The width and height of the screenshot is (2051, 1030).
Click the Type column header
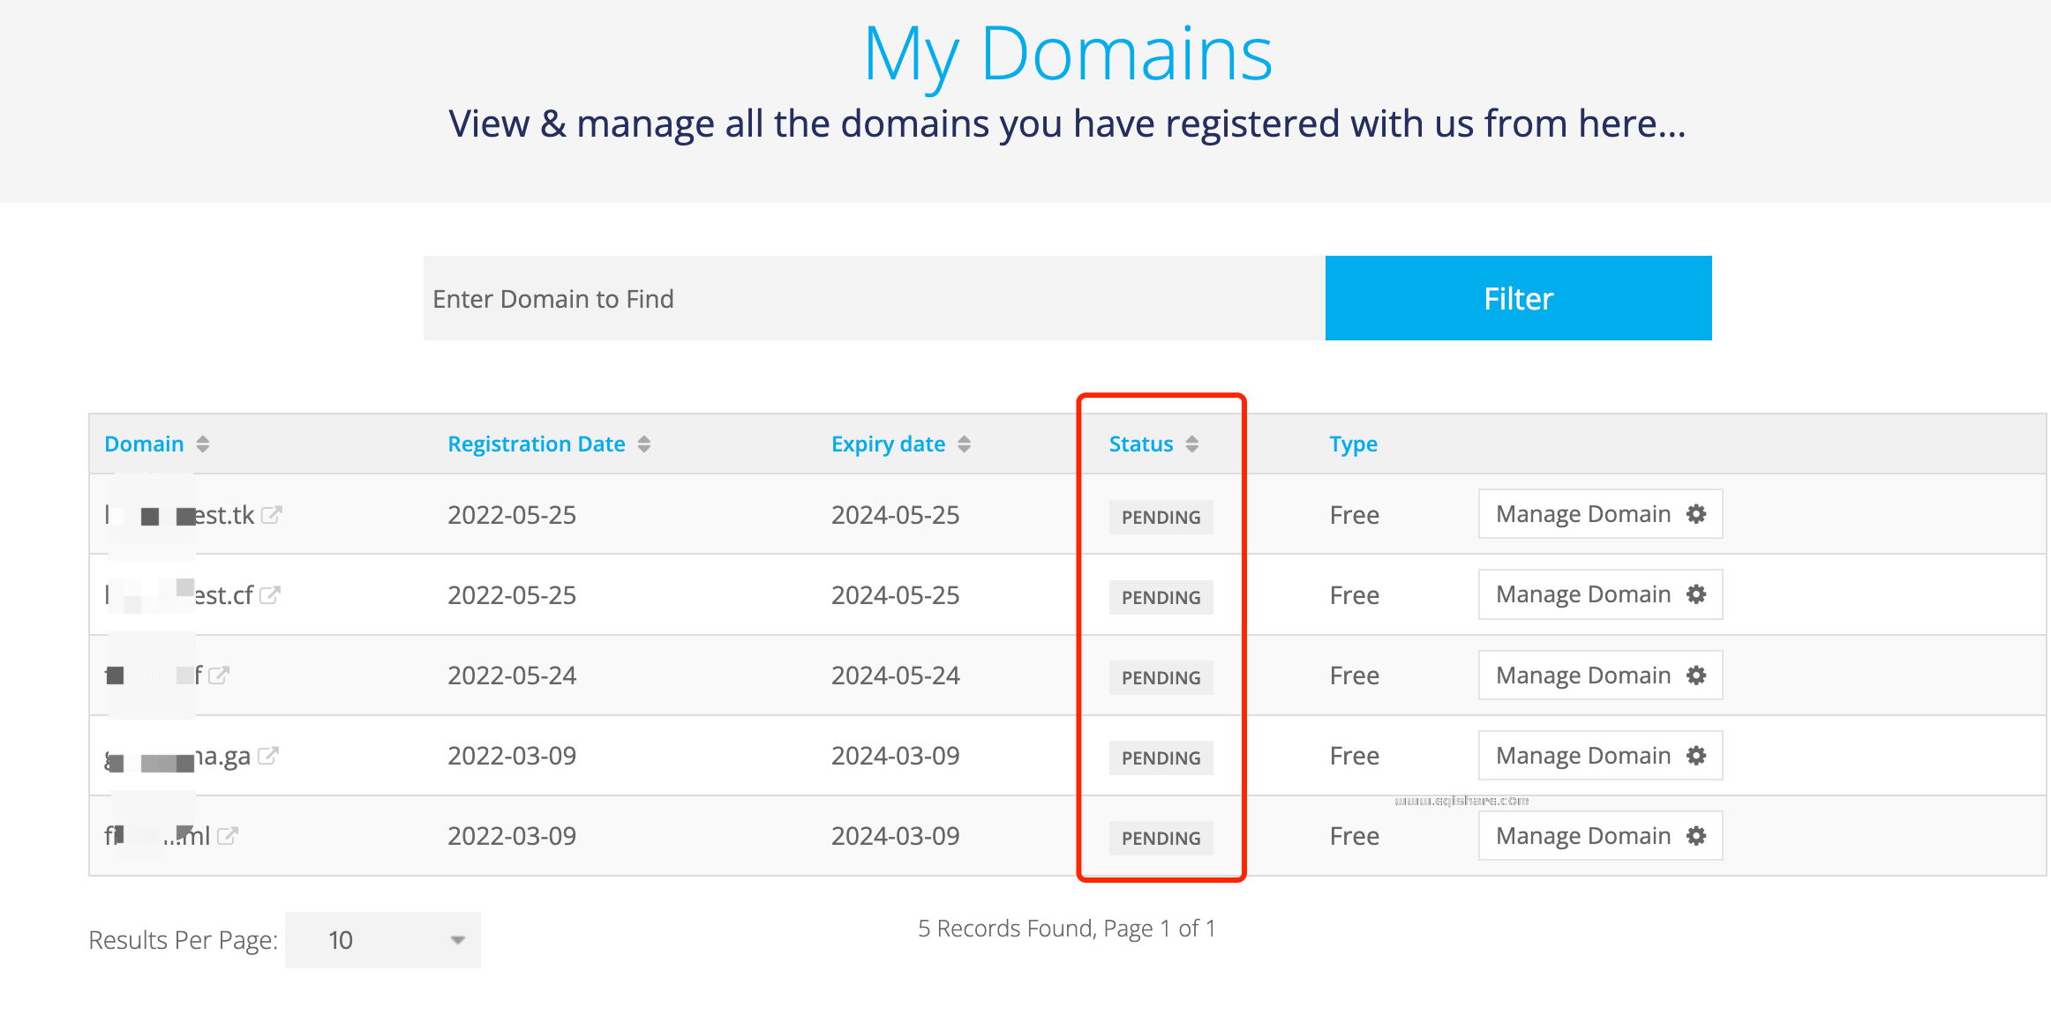tap(1353, 444)
